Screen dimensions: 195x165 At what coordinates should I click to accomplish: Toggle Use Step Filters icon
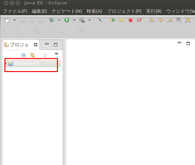pyautogui.click(x=188, y=20)
